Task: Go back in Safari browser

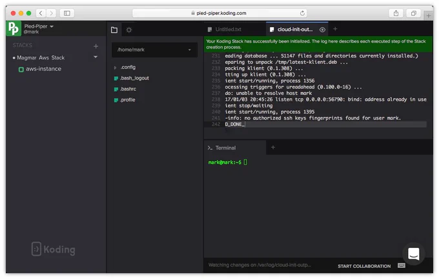Action: tap(41, 13)
